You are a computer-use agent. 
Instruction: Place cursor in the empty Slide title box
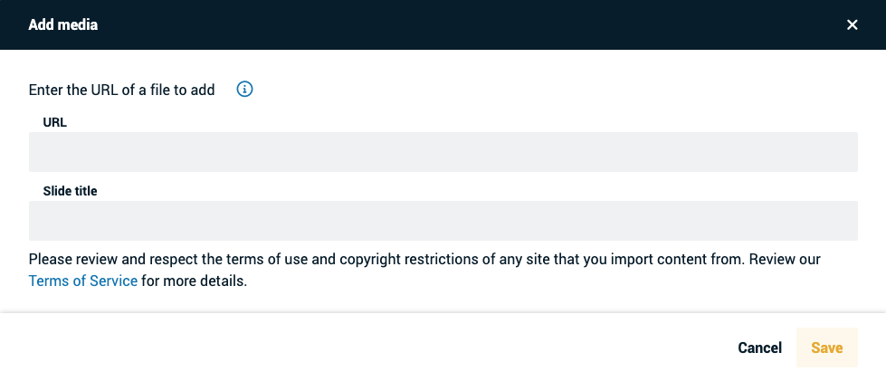coord(443,221)
